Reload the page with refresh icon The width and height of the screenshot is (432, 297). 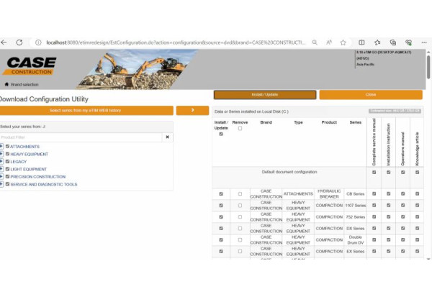pyautogui.click(x=19, y=42)
